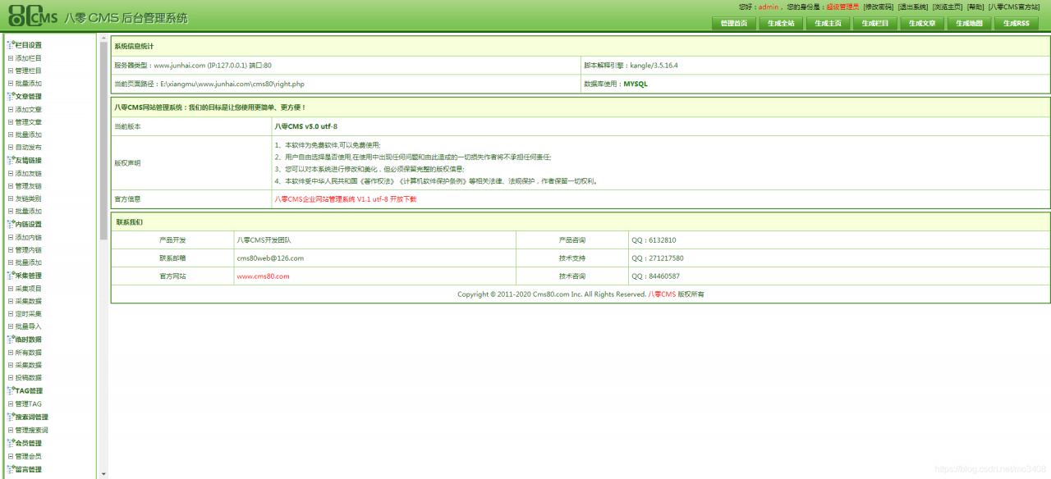
Task: Open 所有数据 in the sidebar
Action: click(28, 353)
